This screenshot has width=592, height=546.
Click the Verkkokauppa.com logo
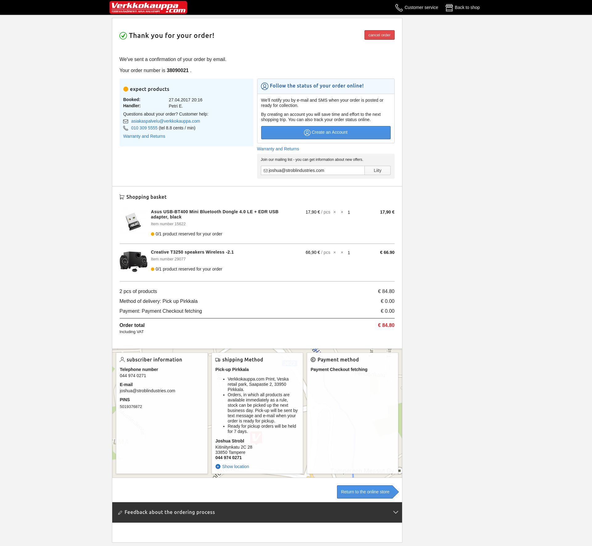coord(148,7)
